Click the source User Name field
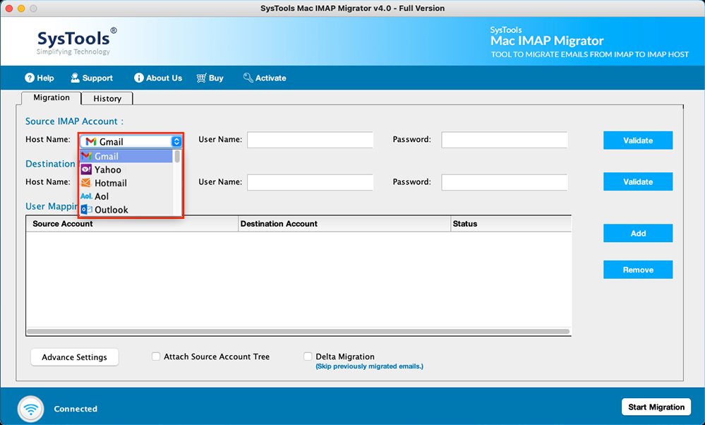Viewport: 705px width, 425px height. 311,140
